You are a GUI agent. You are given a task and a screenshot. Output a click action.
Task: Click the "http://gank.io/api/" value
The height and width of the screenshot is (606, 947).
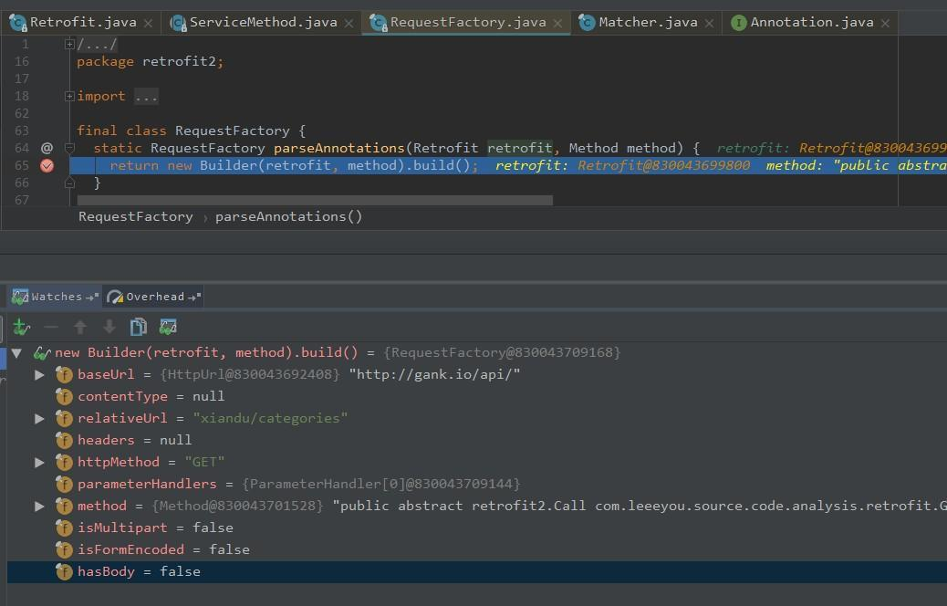[x=434, y=374]
